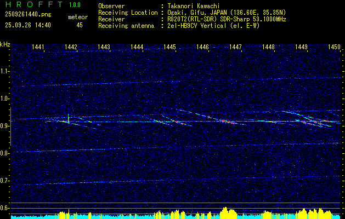
Task: Click the 1.1 frequency axis label
Action: click(5, 71)
